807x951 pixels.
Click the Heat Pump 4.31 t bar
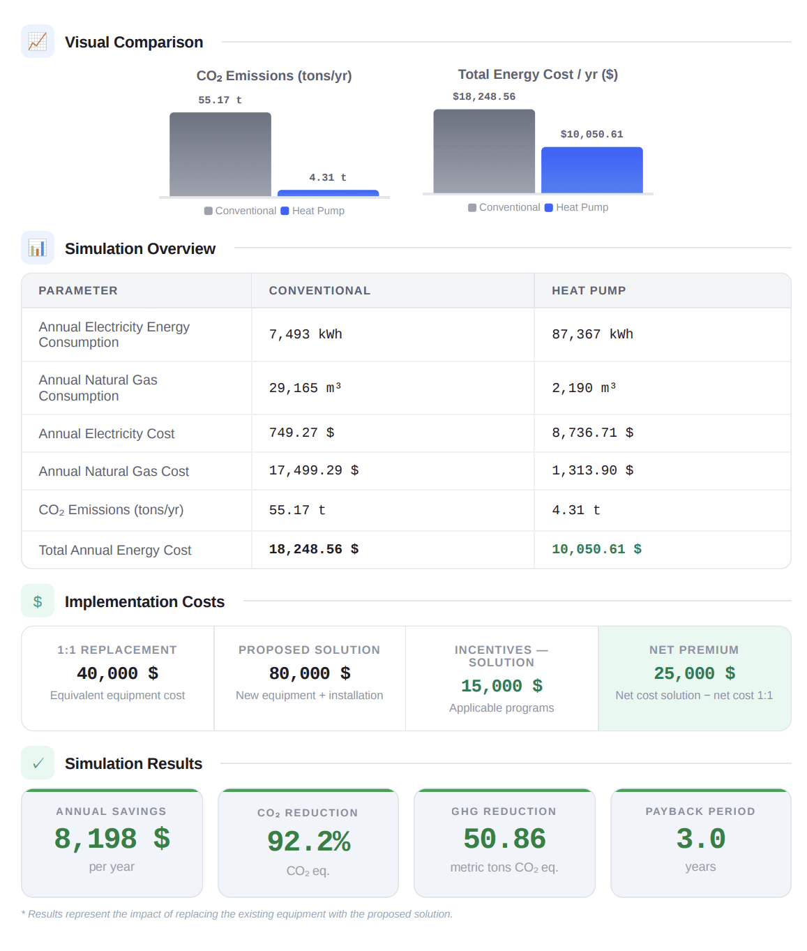pyautogui.click(x=329, y=193)
